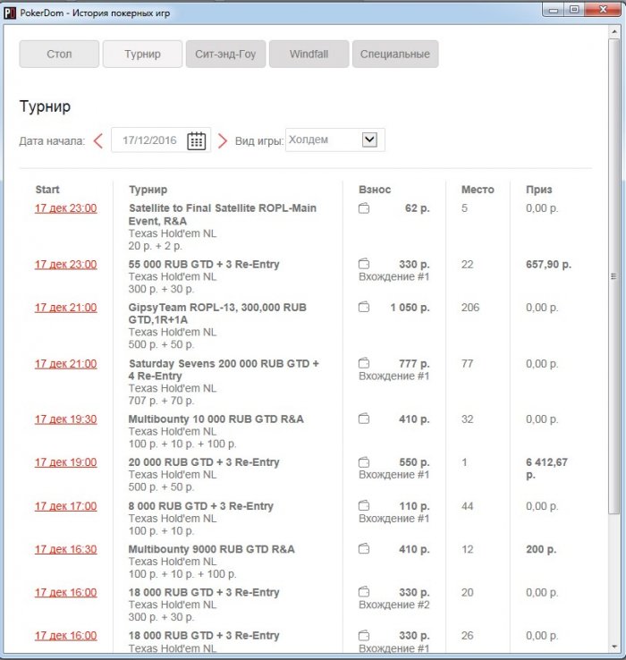
Task: Click the buy-in value 777 р.
Action: click(x=414, y=364)
